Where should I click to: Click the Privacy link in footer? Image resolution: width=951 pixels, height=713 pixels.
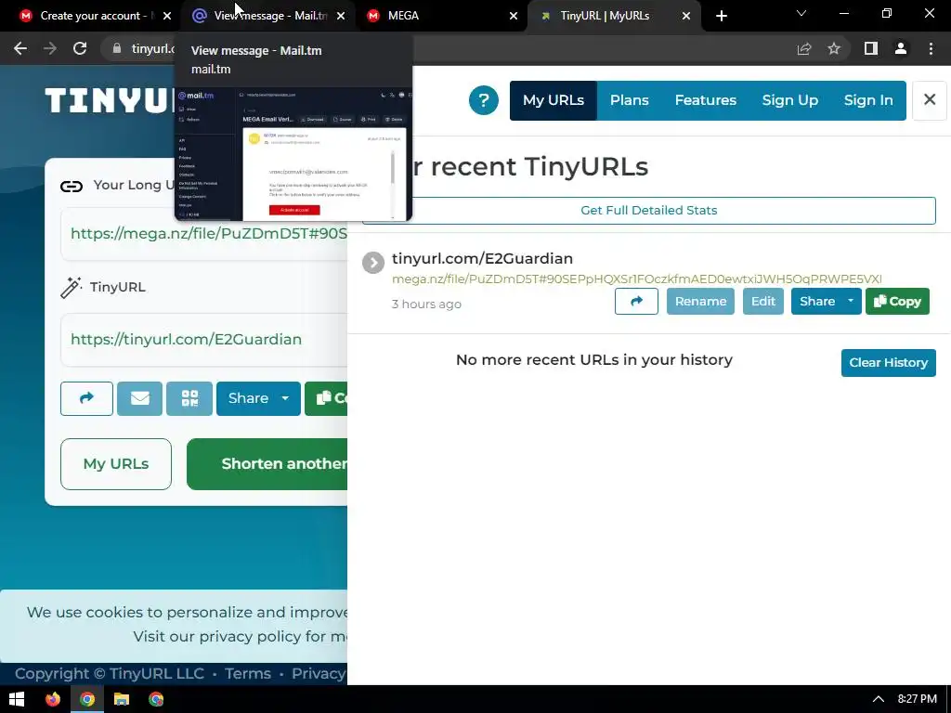tap(319, 674)
